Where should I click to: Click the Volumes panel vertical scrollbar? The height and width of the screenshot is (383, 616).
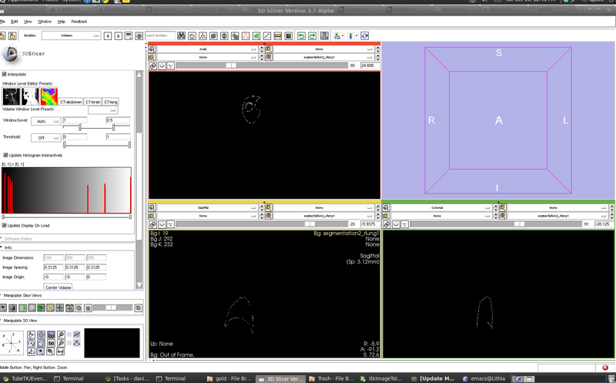coord(139,180)
